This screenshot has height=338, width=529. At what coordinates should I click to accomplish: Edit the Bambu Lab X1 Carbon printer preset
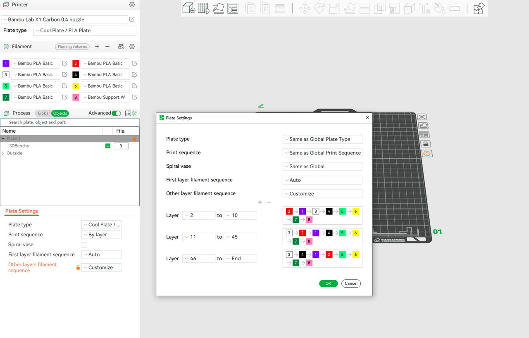(132, 19)
